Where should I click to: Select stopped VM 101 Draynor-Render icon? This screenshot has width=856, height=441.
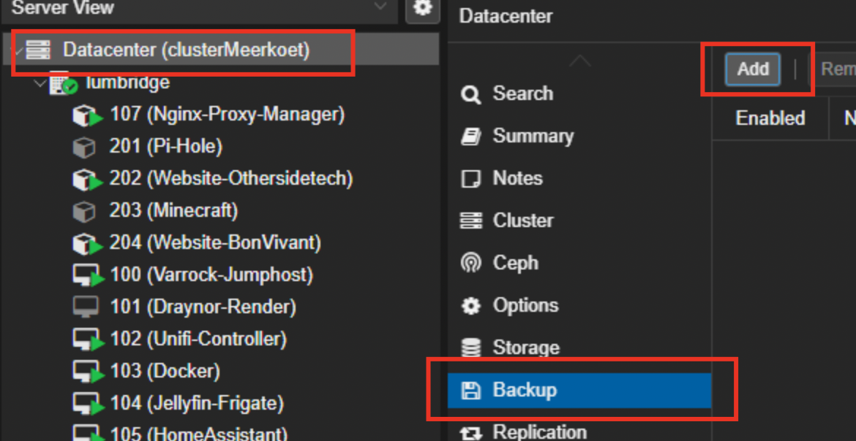click(86, 307)
